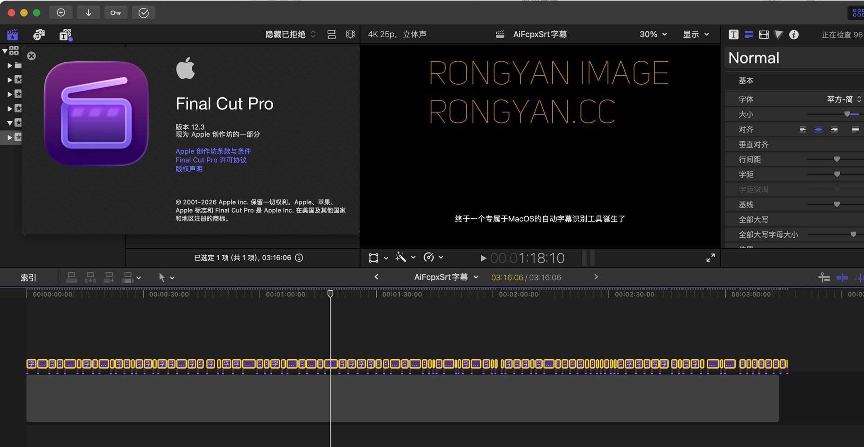Show the Libraries sidebar clapperboard icon
Viewport: 864px width, 447px height.
pos(13,35)
